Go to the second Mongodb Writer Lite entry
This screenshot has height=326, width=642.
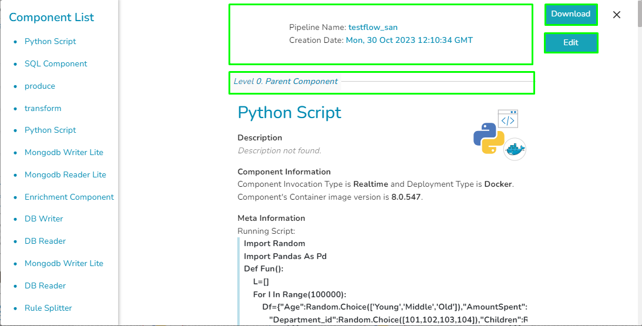click(64, 263)
